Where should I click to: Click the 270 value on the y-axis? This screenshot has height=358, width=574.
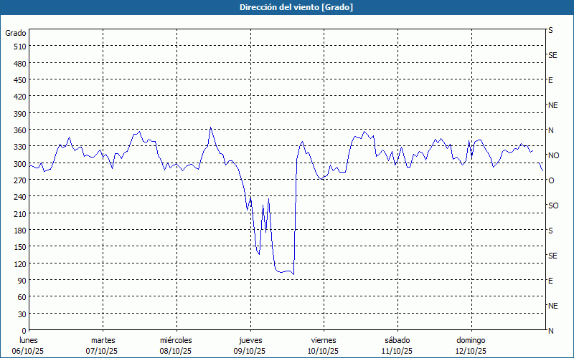(19, 180)
